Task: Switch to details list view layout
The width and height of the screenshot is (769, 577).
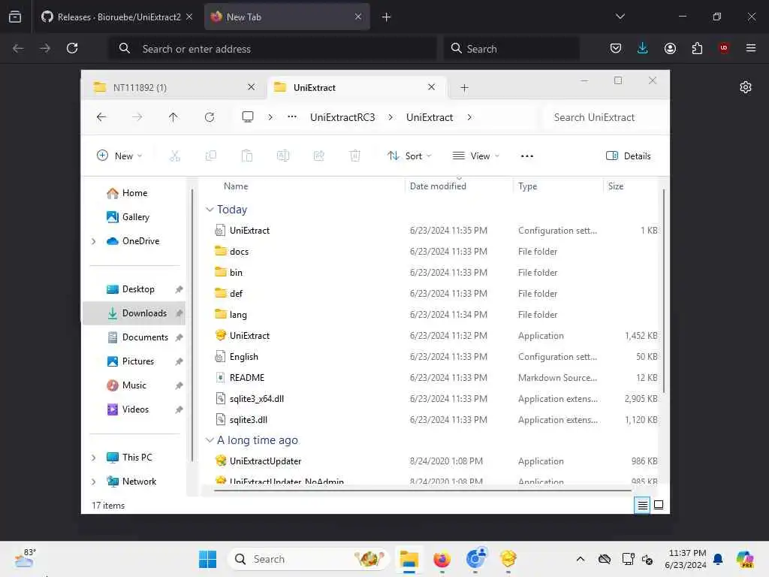Action: (642, 505)
